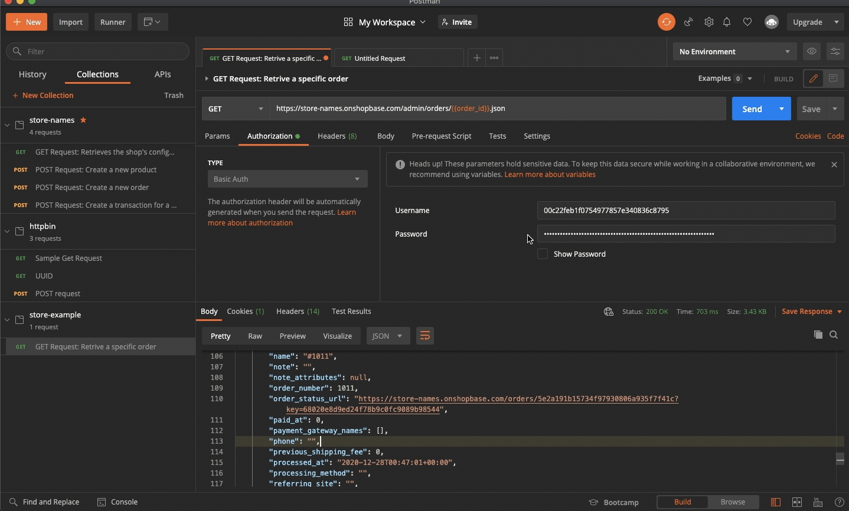Image resolution: width=849 pixels, height=511 pixels.
Task: Copy response body with copy icon
Action: 818,335
